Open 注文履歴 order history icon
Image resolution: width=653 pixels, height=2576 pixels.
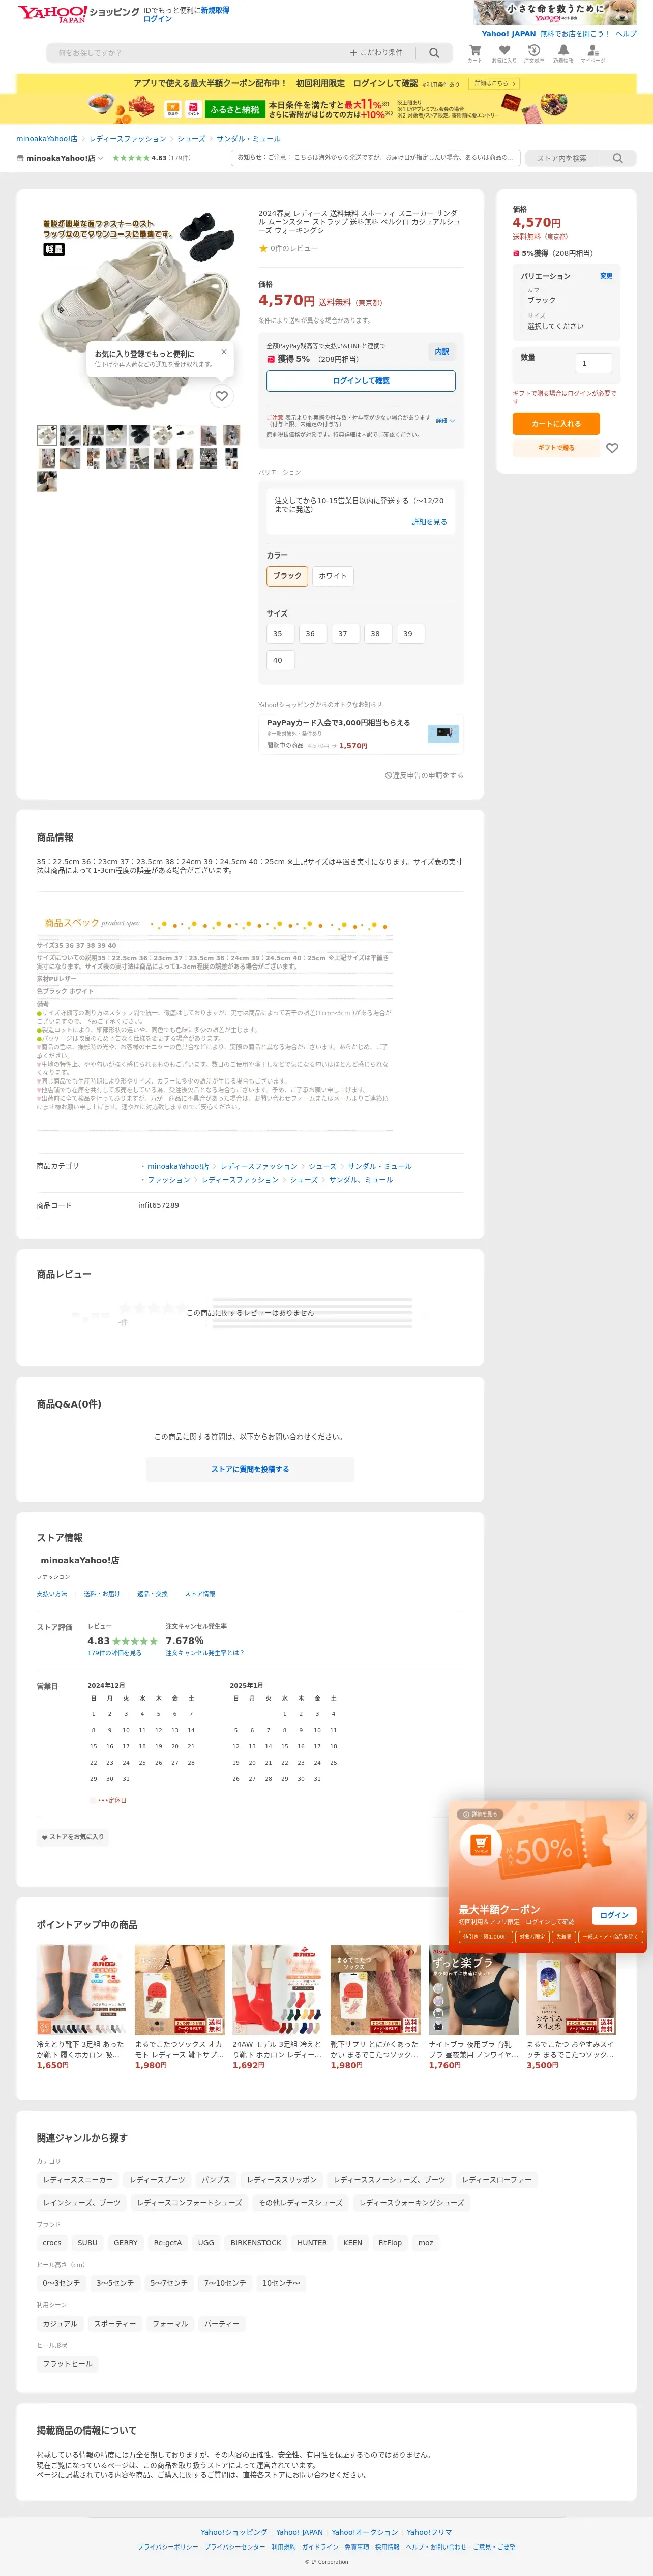tap(534, 53)
